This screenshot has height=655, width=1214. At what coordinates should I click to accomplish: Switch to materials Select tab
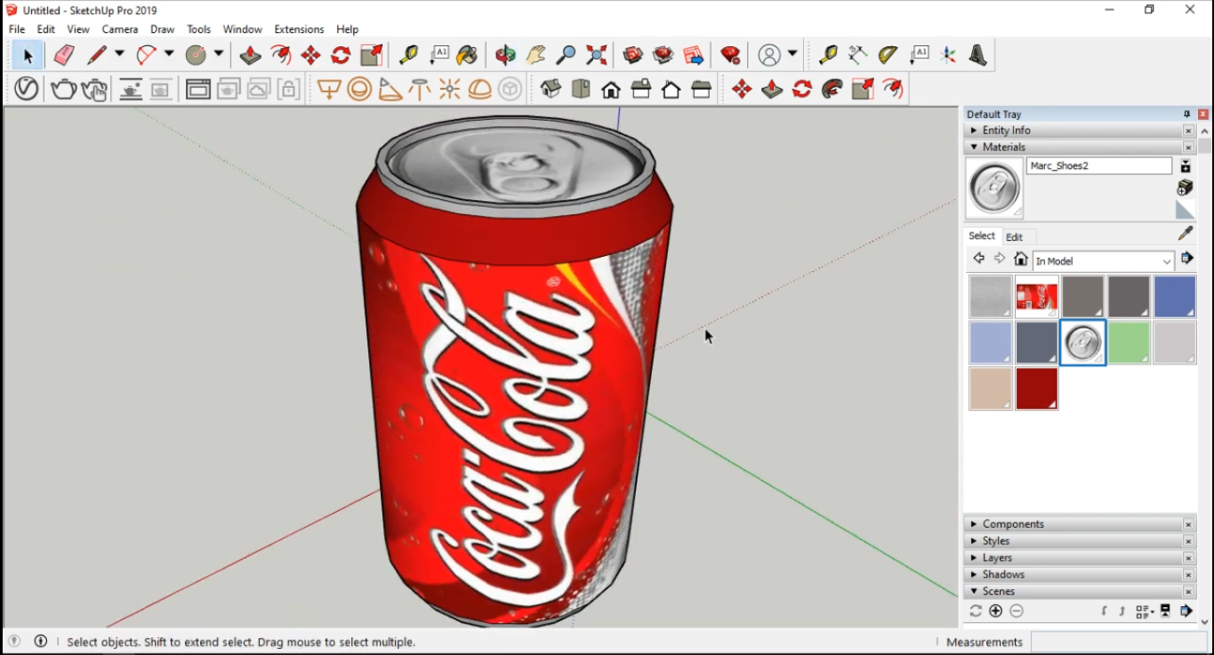click(x=982, y=236)
